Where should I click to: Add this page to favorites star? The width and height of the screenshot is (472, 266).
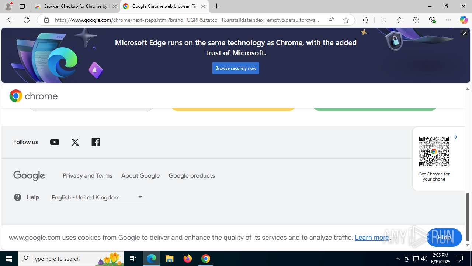click(x=346, y=20)
